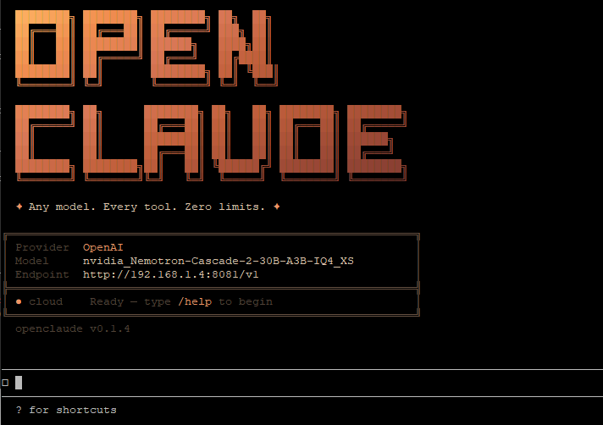Viewport: 603px width, 425px height.
Task: Select the nvidia_Nemotron-Cascade-2-30B-A3B-IQ4_XS model name
Action: coord(218,262)
